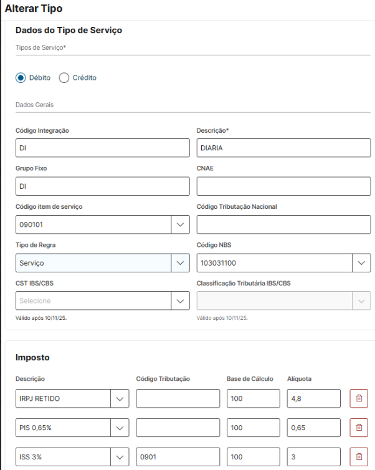Open the IRPJ RETIDO description dropdown
375x470 pixels.
[x=120, y=398]
